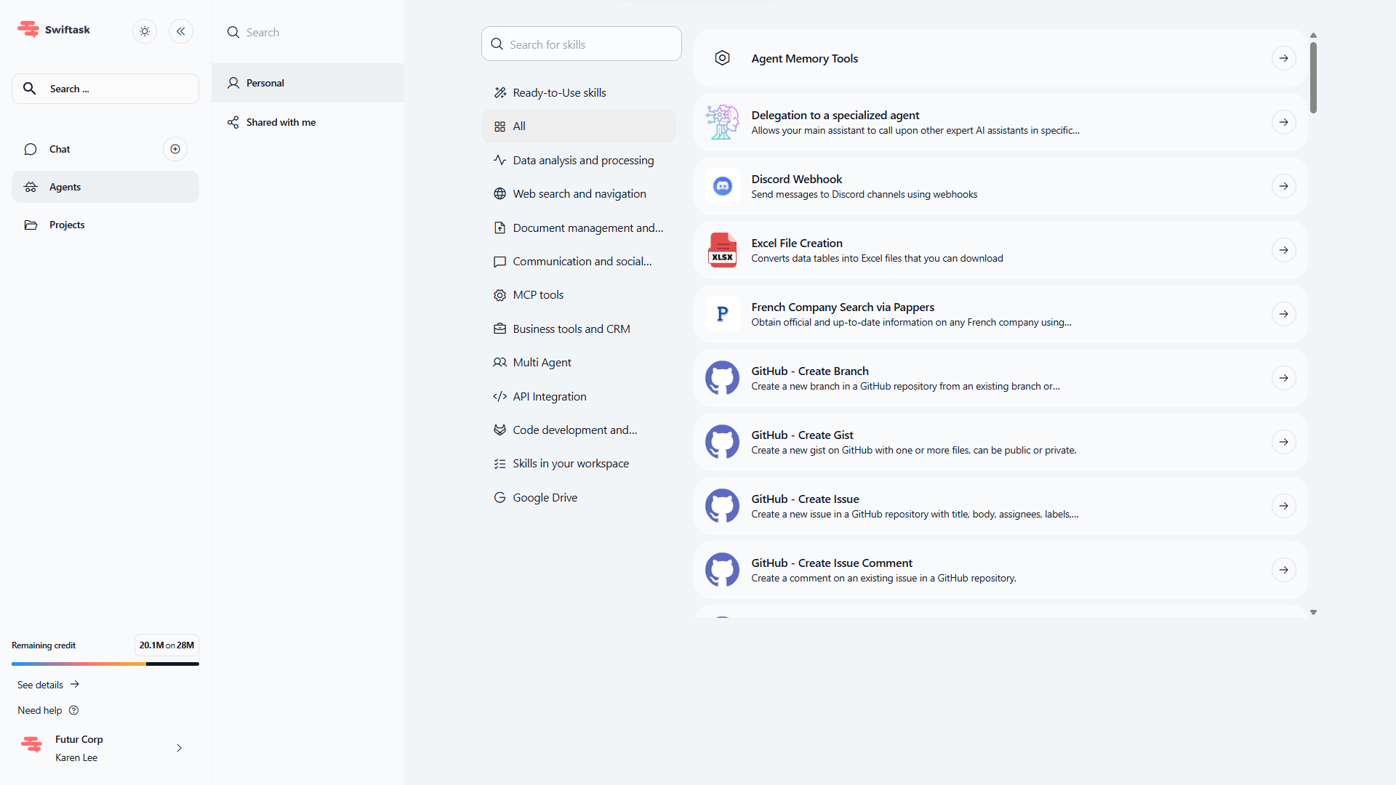The image size is (1396, 785).
Task: Start new chat with plus icon
Action: 175,149
